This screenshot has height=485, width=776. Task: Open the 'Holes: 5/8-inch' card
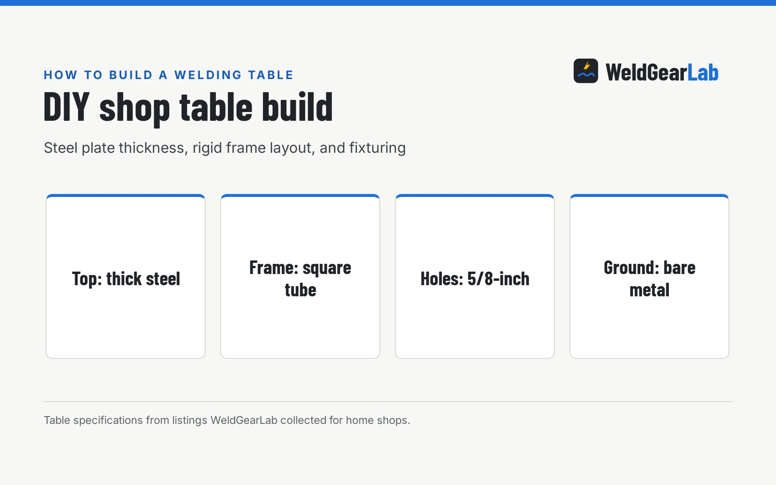coord(475,276)
